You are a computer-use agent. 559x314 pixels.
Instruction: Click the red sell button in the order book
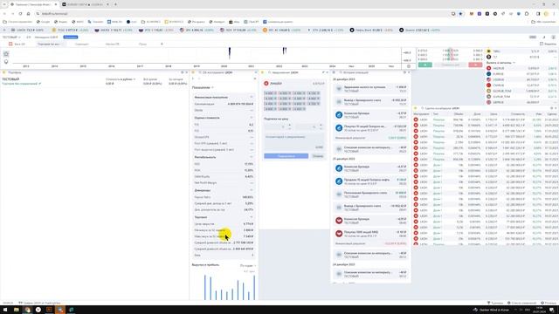pyautogui.click(x=475, y=65)
